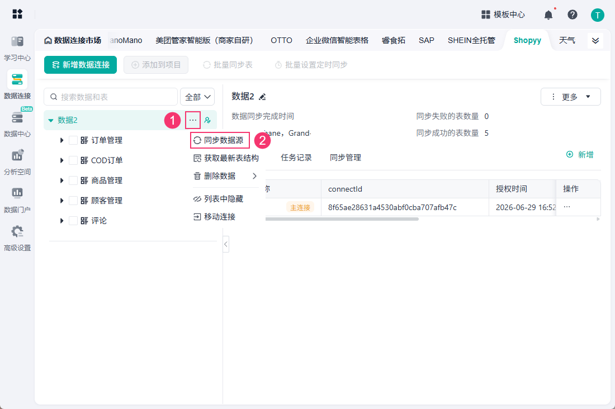Click 新增 link with plus icon

click(580, 155)
